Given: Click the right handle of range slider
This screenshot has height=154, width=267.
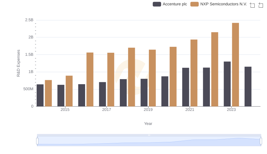Looking at the screenshot, I should pos(261,141).
